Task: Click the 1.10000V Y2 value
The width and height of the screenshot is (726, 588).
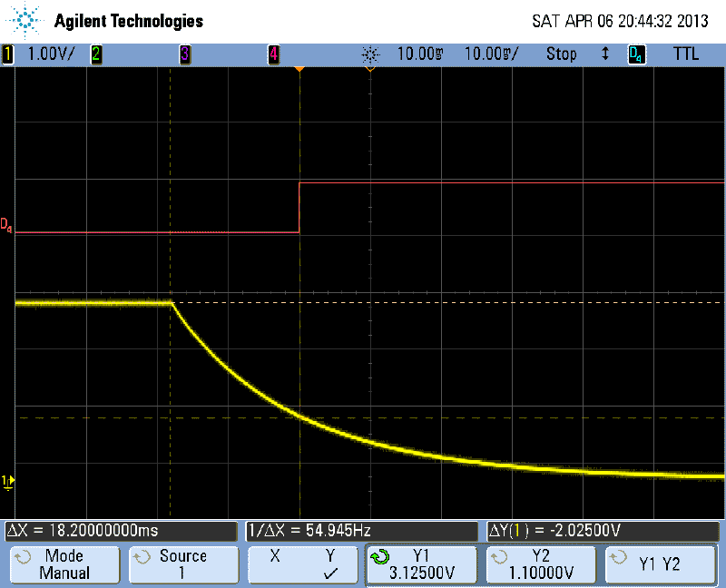Action: coord(541,573)
